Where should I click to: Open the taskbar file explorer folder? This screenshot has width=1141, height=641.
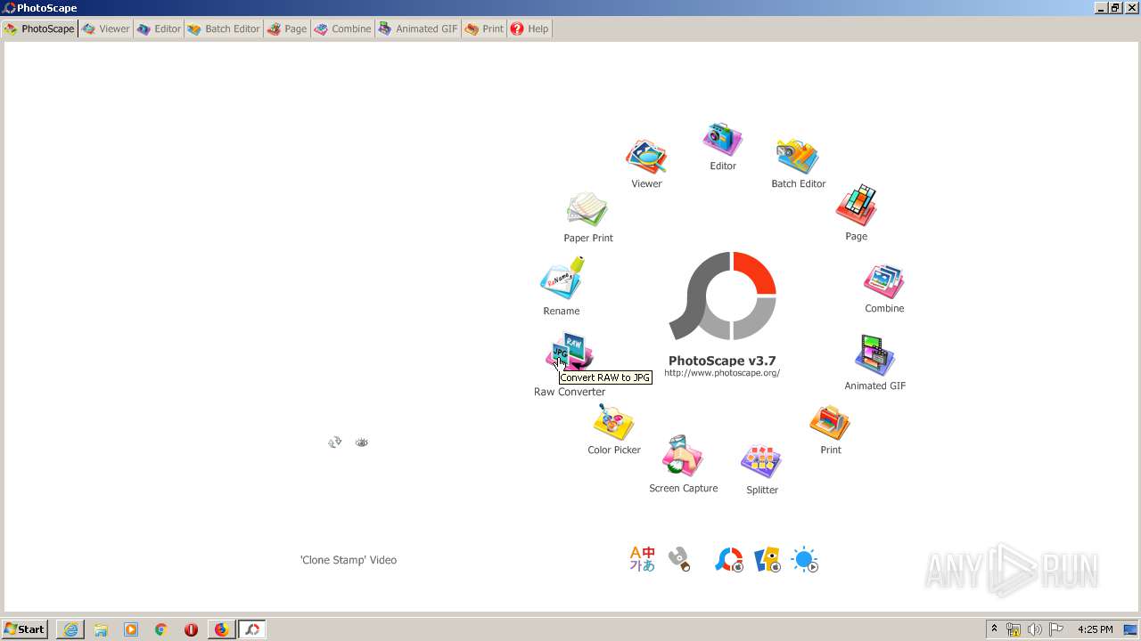tap(101, 629)
